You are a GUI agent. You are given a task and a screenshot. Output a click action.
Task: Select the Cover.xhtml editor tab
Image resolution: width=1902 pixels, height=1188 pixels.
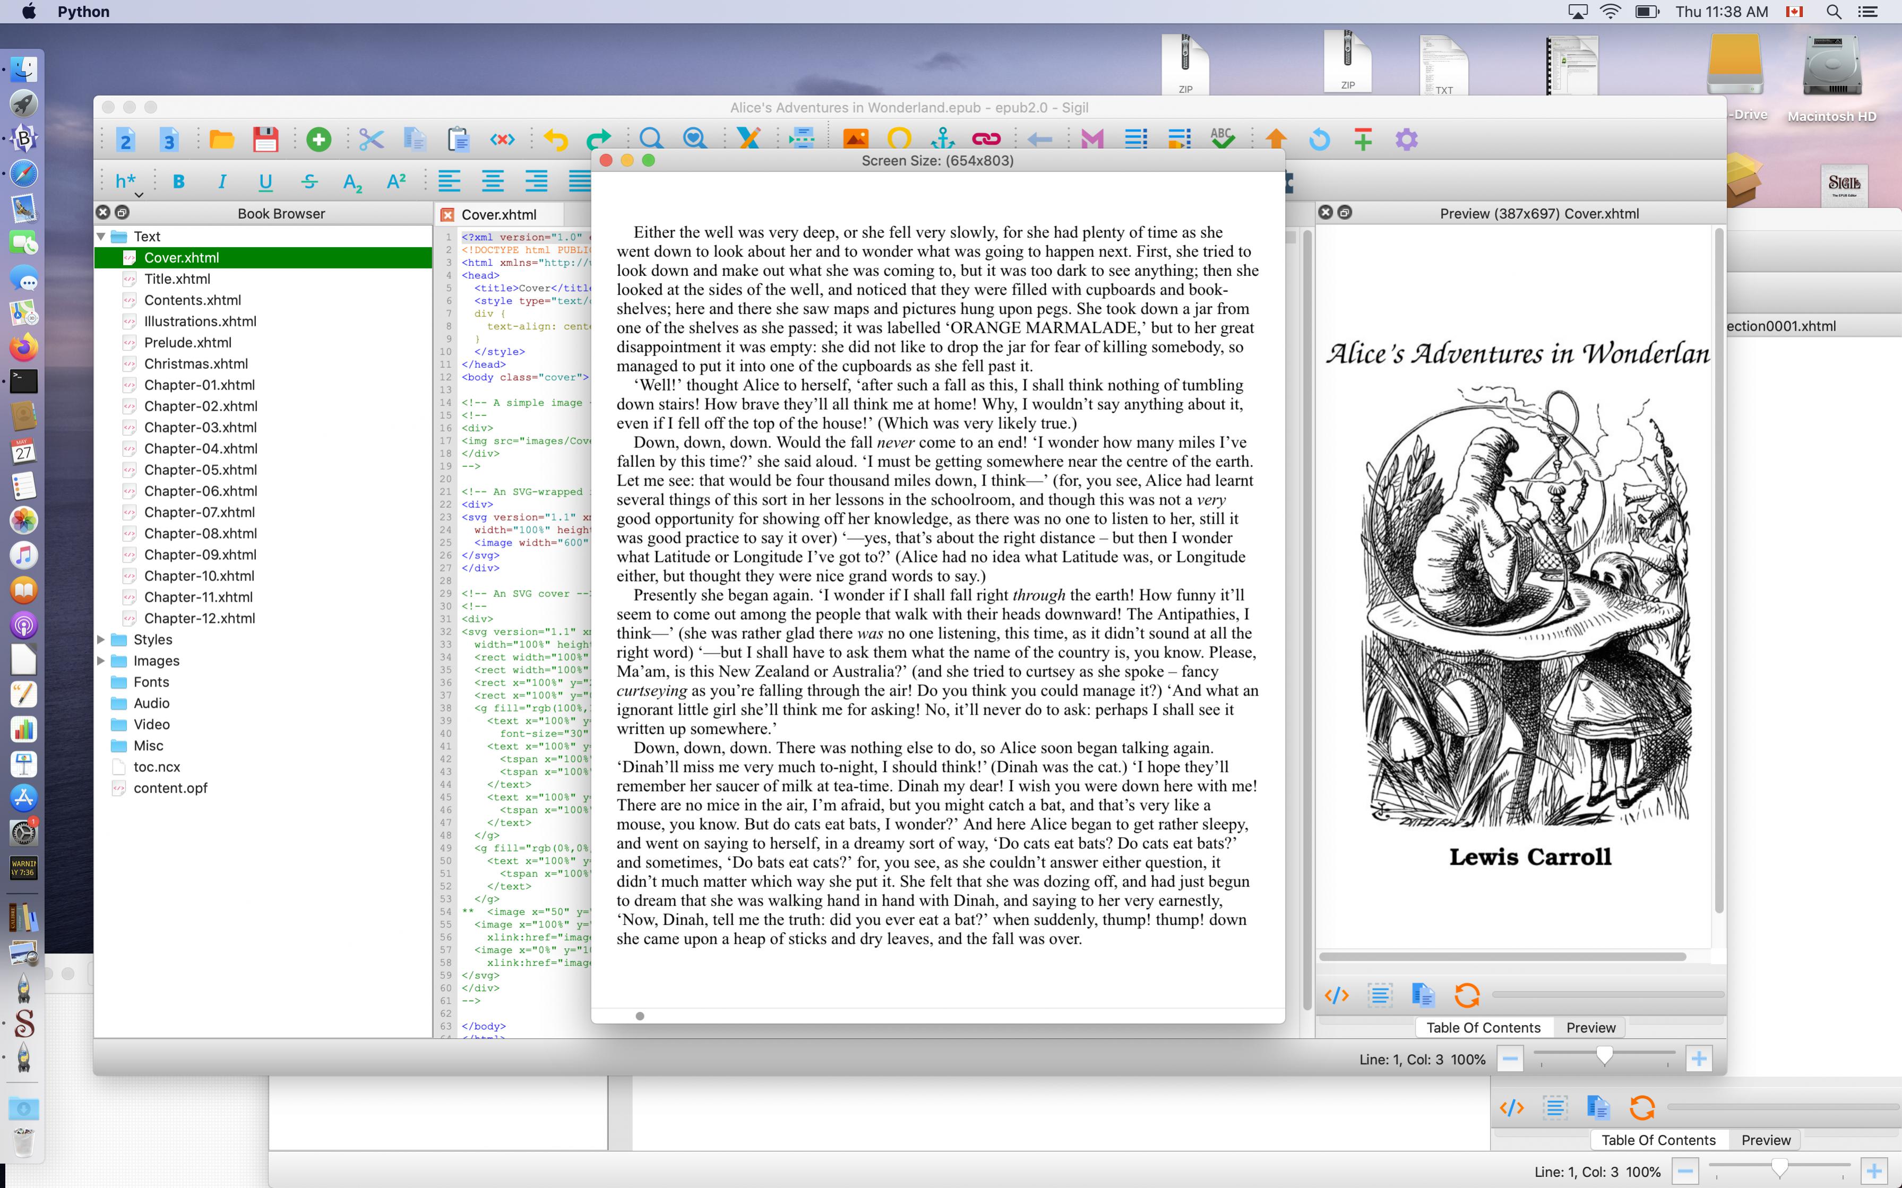click(x=498, y=214)
